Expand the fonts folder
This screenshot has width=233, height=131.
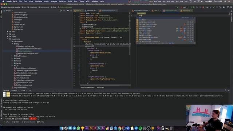[8, 34]
